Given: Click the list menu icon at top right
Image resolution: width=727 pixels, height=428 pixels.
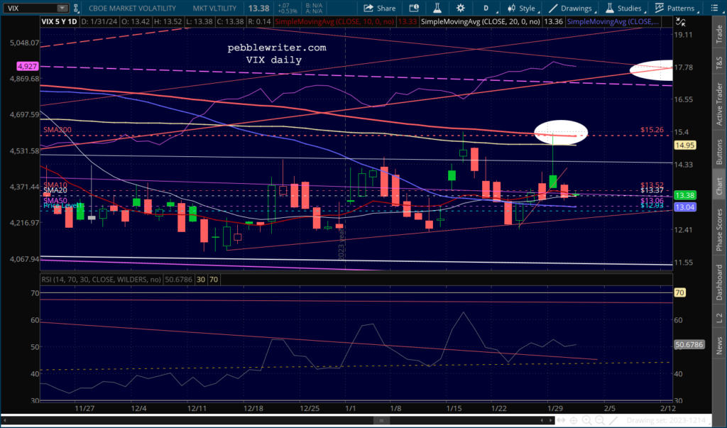Looking at the screenshot, I should [x=717, y=8].
